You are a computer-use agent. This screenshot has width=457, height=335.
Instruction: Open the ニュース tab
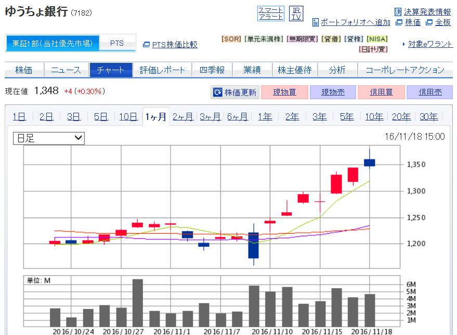coord(66,70)
